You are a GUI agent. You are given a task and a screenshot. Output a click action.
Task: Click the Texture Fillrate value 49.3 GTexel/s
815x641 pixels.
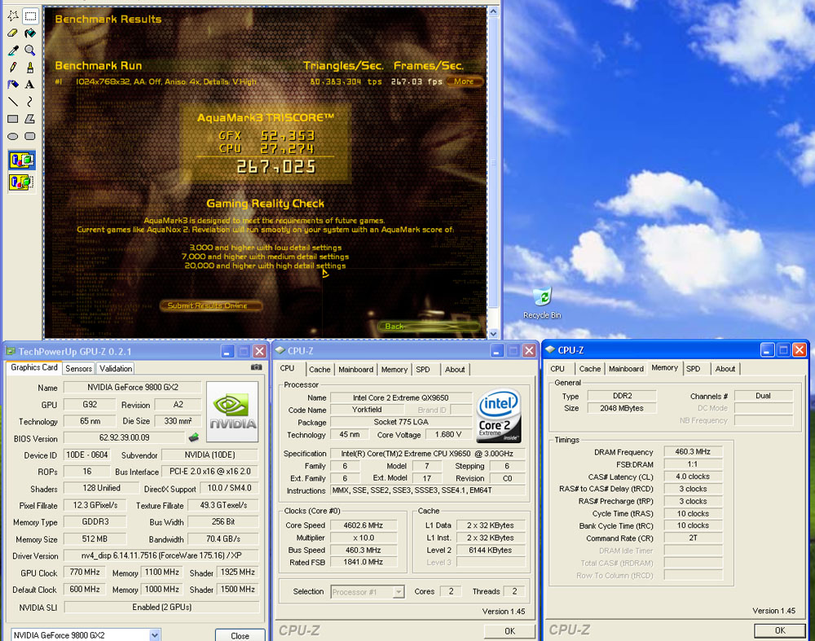(223, 505)
